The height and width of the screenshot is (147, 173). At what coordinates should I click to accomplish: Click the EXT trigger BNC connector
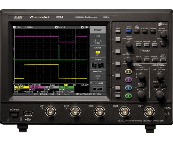pyautogui.click(x=149, y=112)
